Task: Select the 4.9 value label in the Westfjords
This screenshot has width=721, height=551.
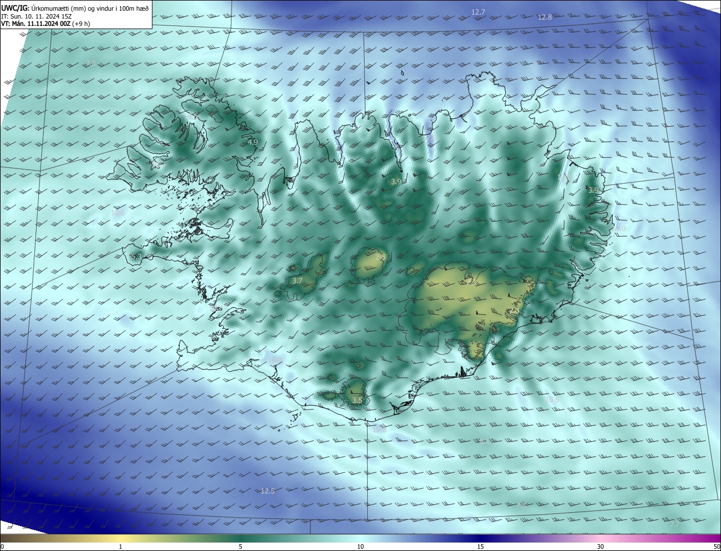Action: point(252,143)
